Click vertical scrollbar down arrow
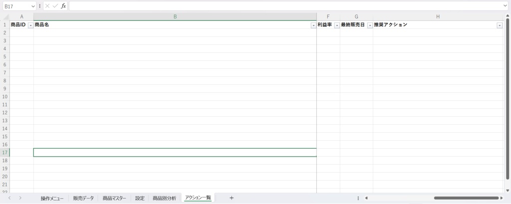This screenshot has width=511, height=204. click(508, 191)
